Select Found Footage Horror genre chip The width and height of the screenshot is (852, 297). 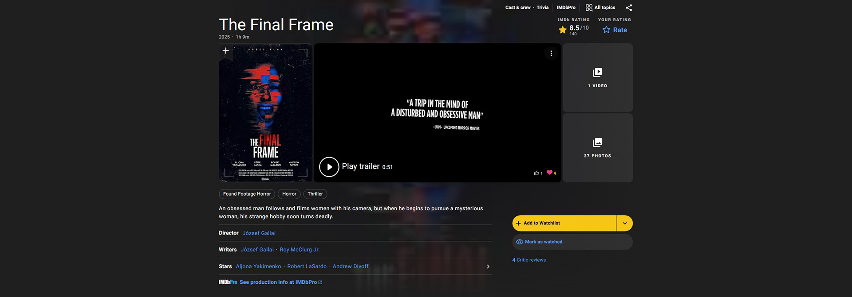click(x=247, y=194)
